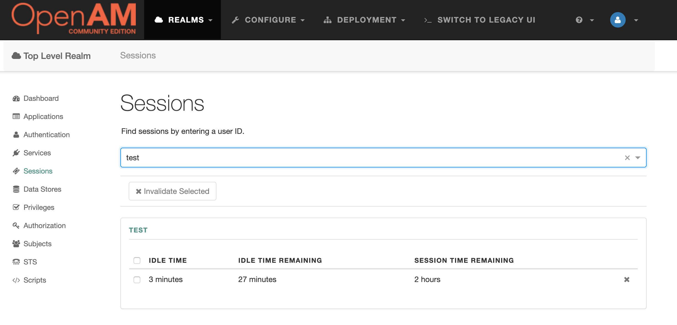Open the Data Stores section
677x325 pixels.
pos(42,189)
